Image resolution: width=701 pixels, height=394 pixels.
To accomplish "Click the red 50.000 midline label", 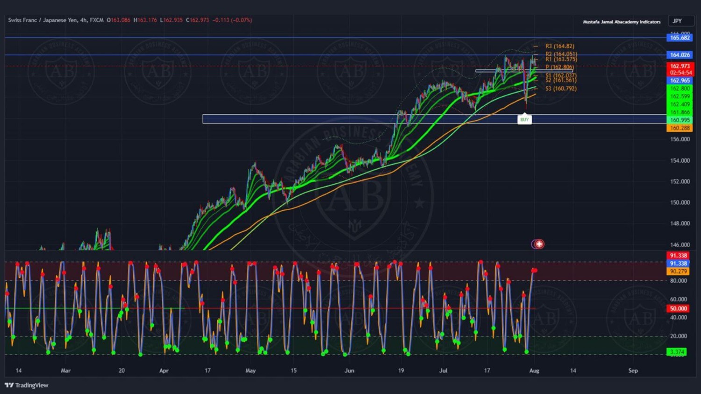I will point(678,309).
